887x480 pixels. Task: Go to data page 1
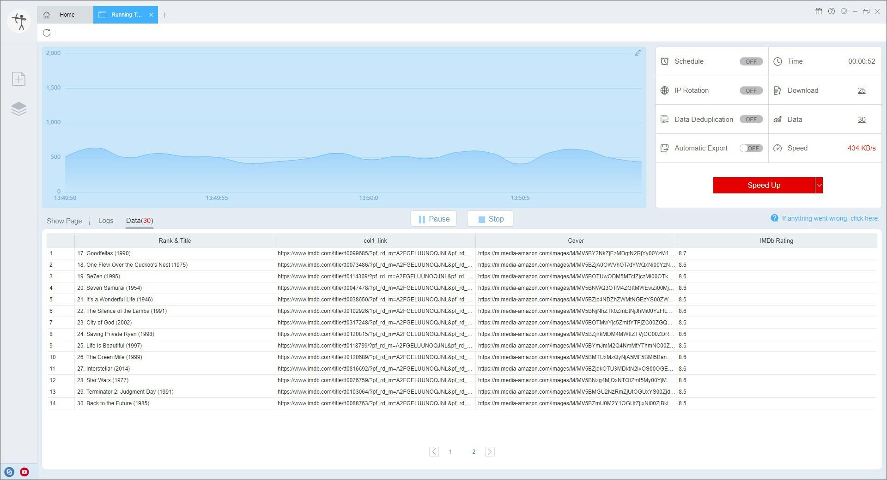click(450, 452)
